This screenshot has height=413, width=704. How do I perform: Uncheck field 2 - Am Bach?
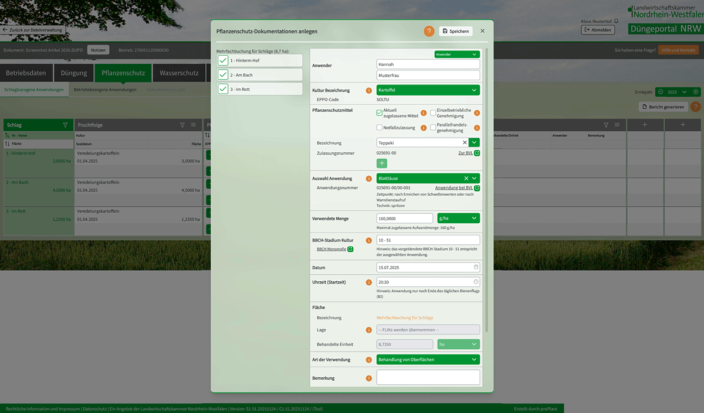[x=223, y=75]
